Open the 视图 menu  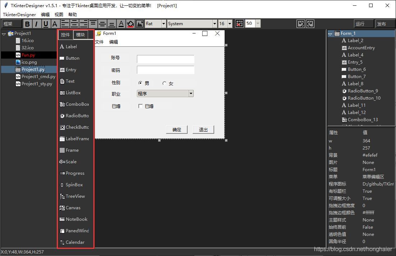pyautogui.click(x=59, y=15)
